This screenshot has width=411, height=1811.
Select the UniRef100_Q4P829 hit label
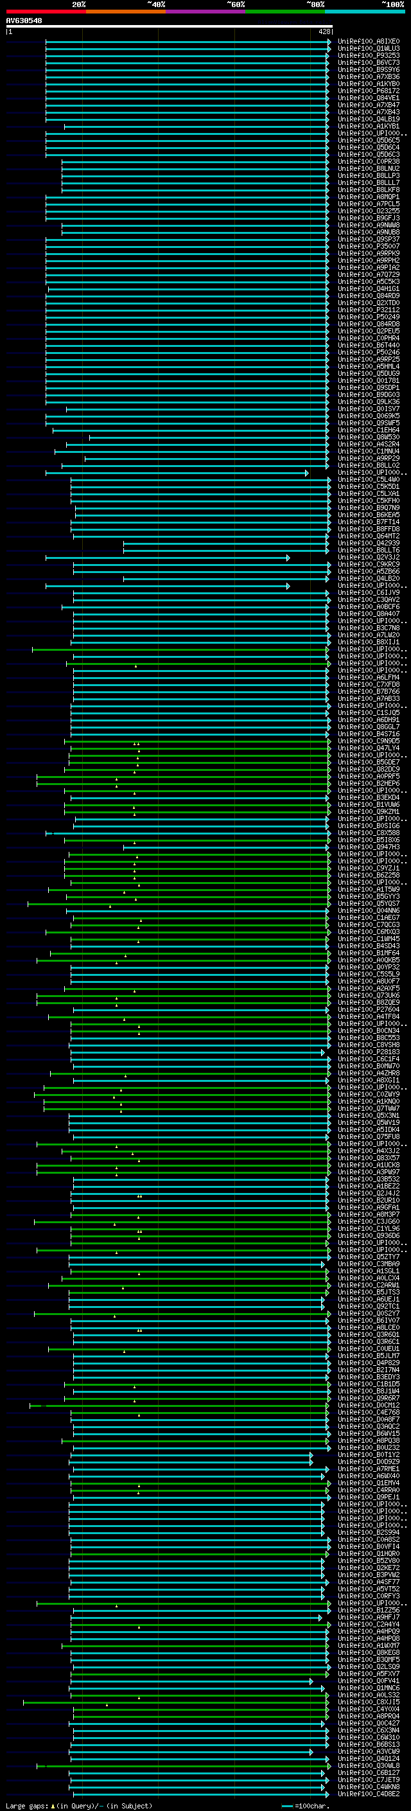point(368,1363)
